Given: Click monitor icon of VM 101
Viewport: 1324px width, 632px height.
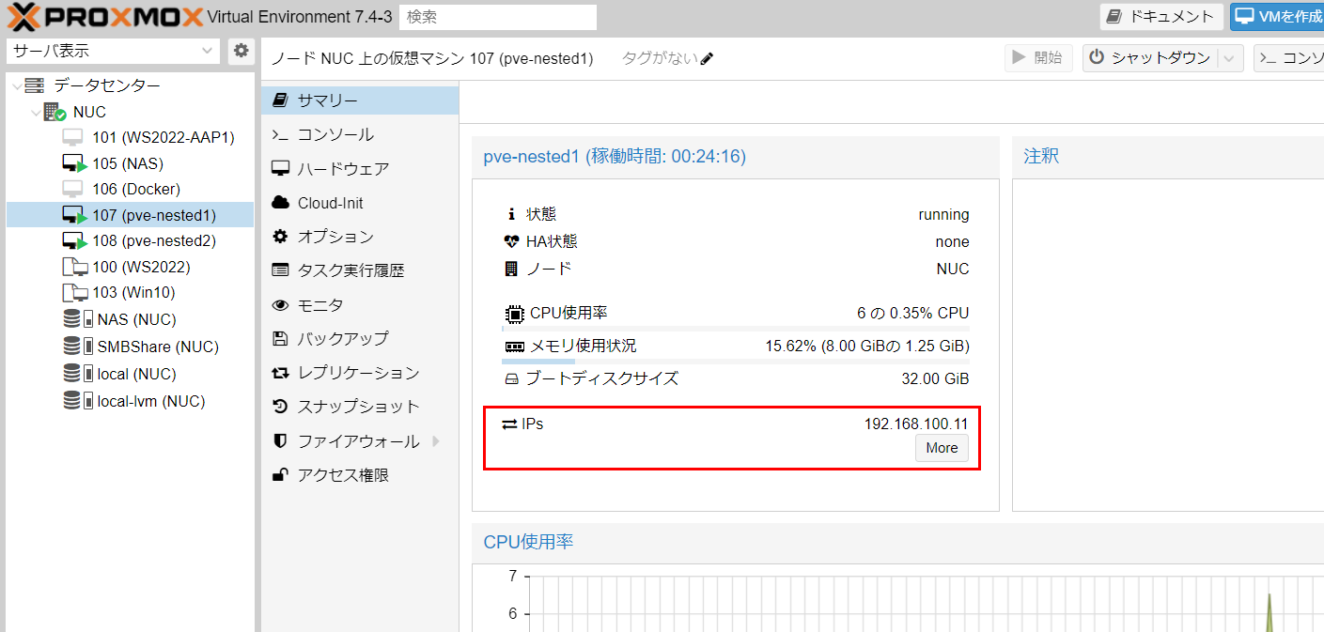Looking at the screenshot, I should click(x=73, y=137).
